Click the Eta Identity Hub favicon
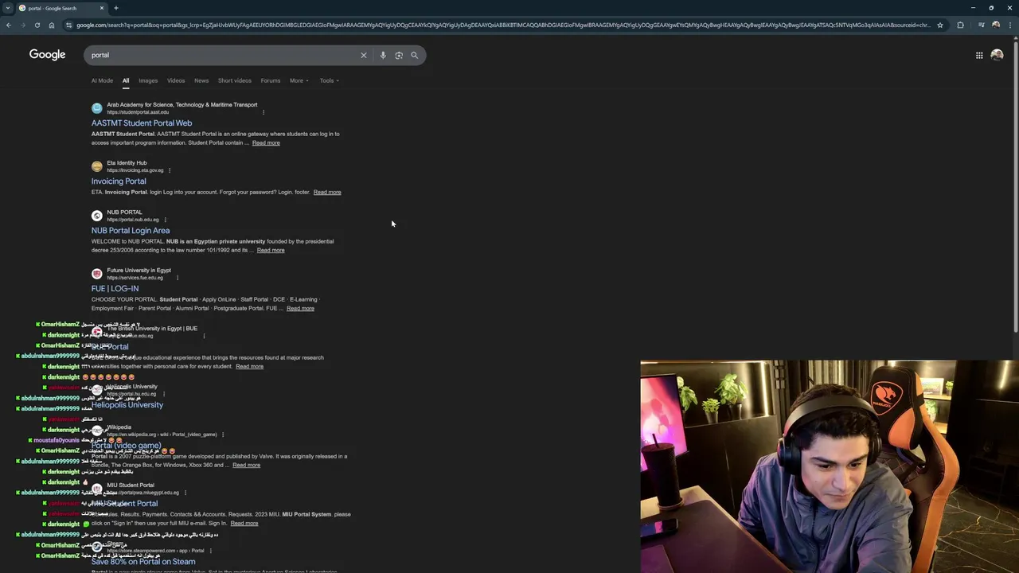Image resolution: width=1019 pixels, height=573 pixels. click(x=97, y=166)
